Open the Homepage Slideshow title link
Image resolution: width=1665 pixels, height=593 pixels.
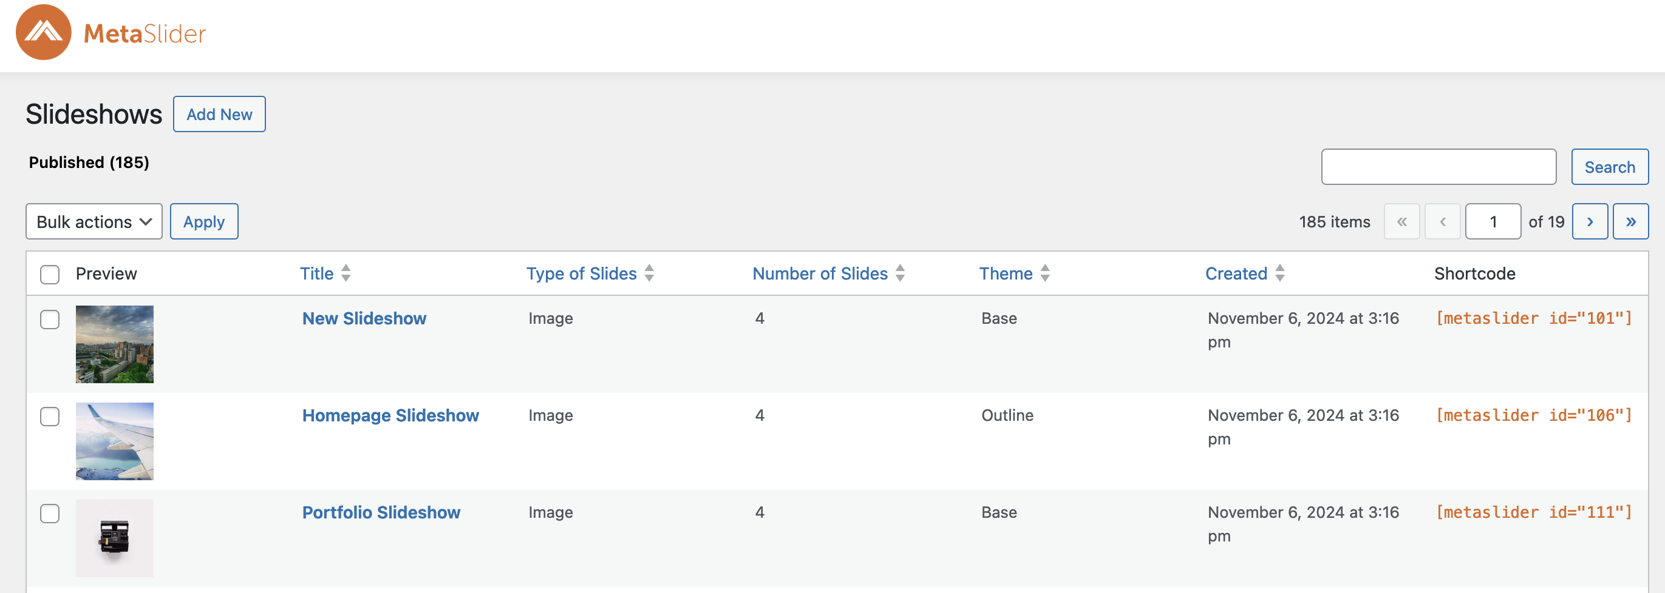(x=390, y=415)
